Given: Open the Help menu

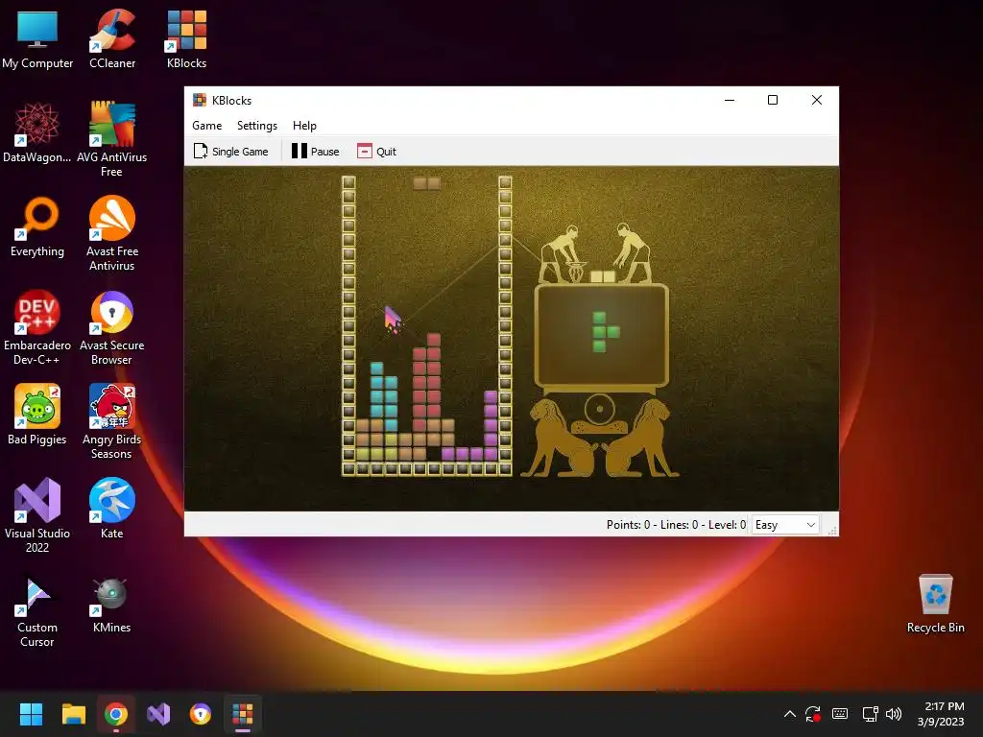Looking at the screenshot, I should click(x=304, y=126).
